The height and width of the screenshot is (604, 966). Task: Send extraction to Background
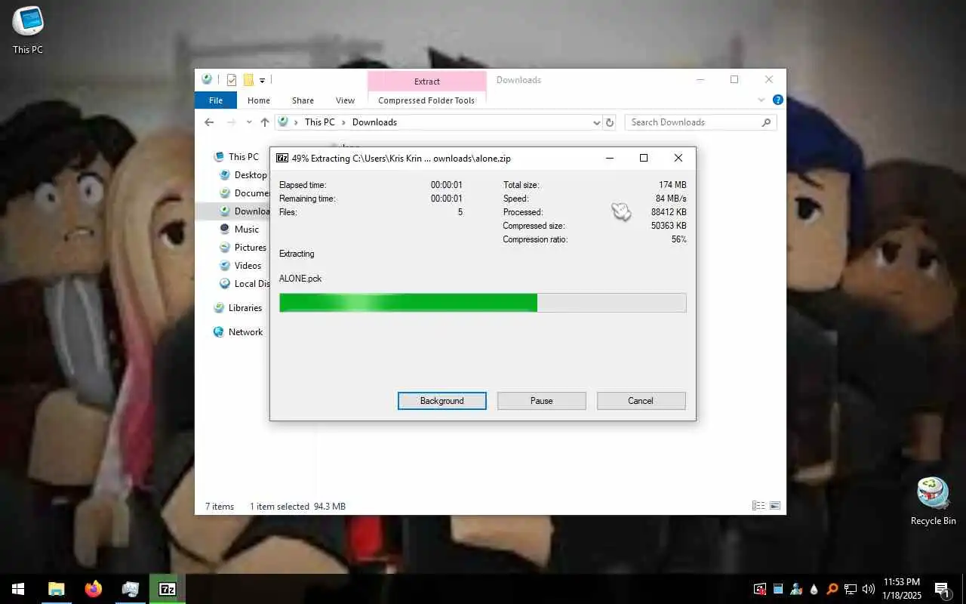(x=442, y=401)
